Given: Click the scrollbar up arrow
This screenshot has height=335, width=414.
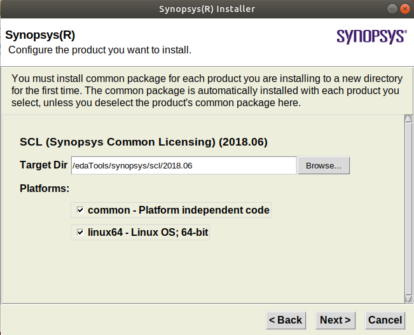Looking at the screenshot, I should pos(408,119).
